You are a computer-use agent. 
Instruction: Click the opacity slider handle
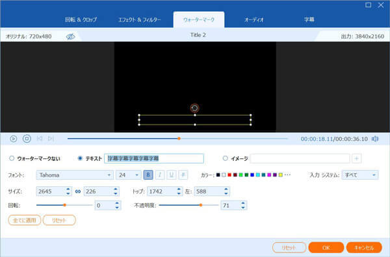point(201,205)
